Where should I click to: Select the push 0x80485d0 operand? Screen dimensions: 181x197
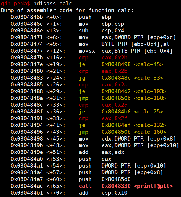pos(116,179)
